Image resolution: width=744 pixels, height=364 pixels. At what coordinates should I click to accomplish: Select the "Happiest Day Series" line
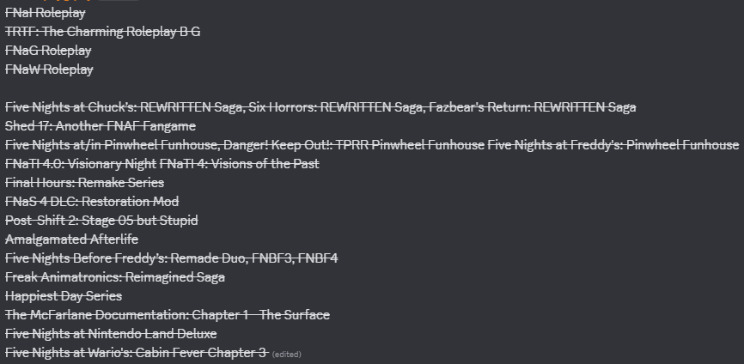[x=64, y=296]
